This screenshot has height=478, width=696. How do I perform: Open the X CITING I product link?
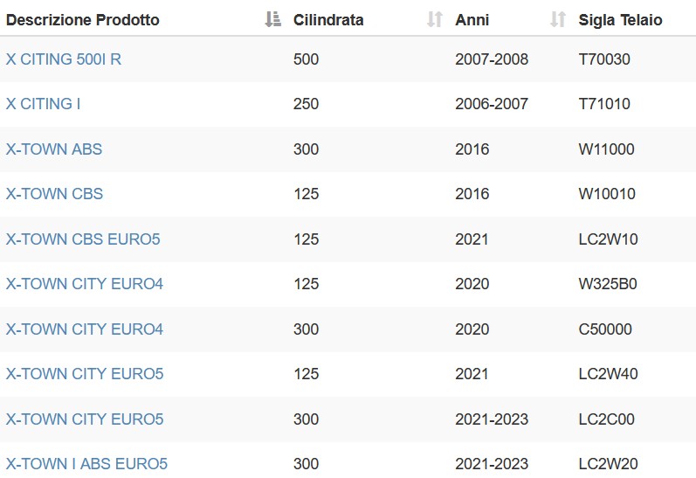click(x=43, y=104)
